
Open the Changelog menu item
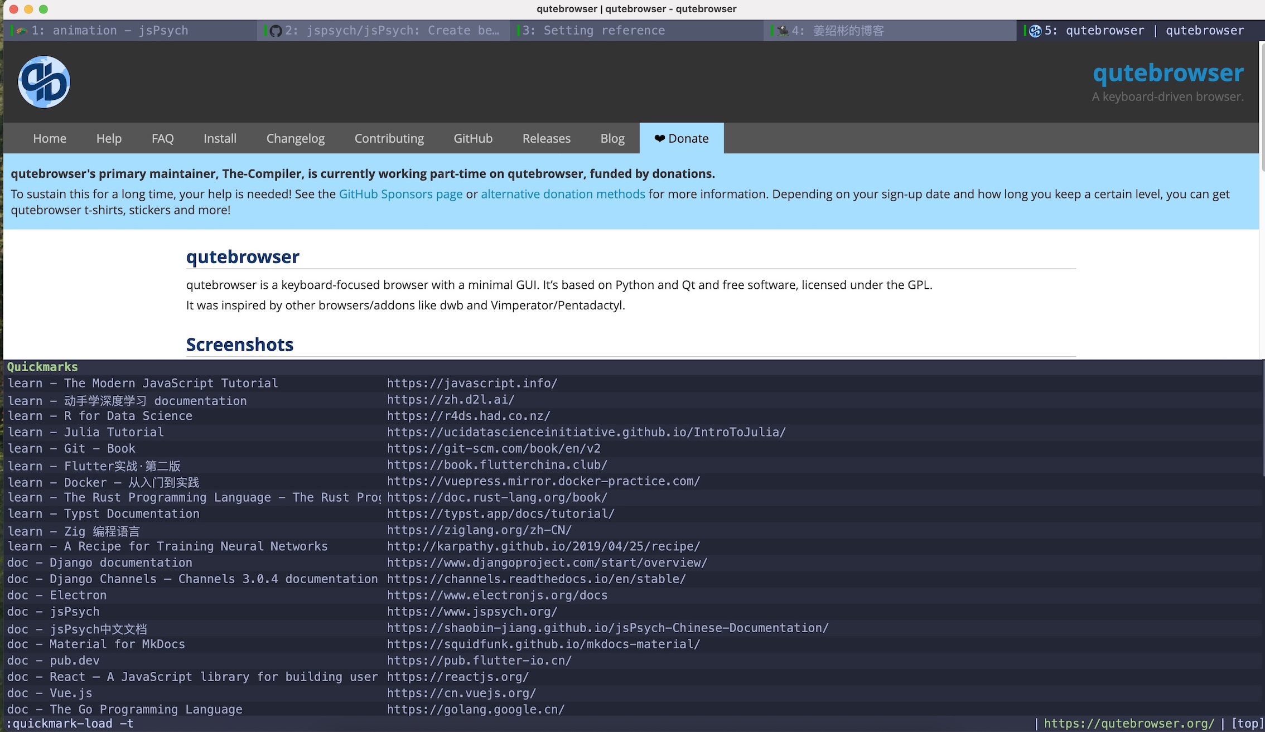click(295, 138)
